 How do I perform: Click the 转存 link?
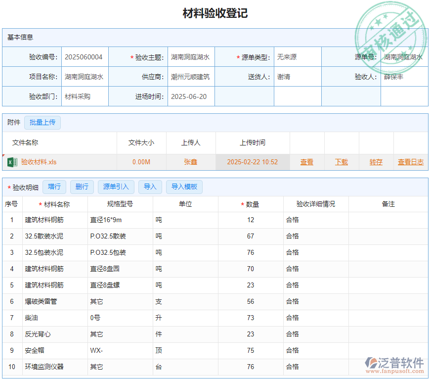pyautogui.click(x=376, y=162)
